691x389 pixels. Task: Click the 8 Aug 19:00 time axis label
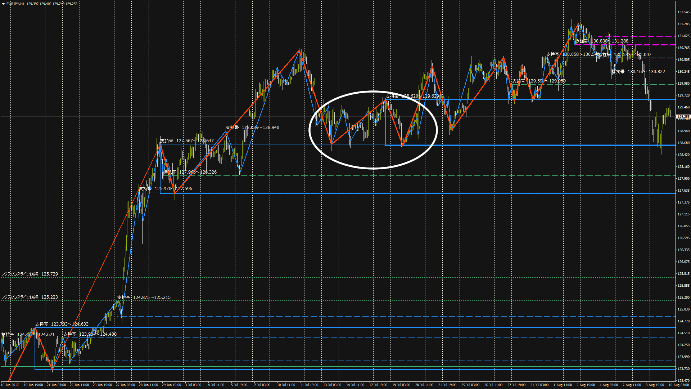point(655,385)
